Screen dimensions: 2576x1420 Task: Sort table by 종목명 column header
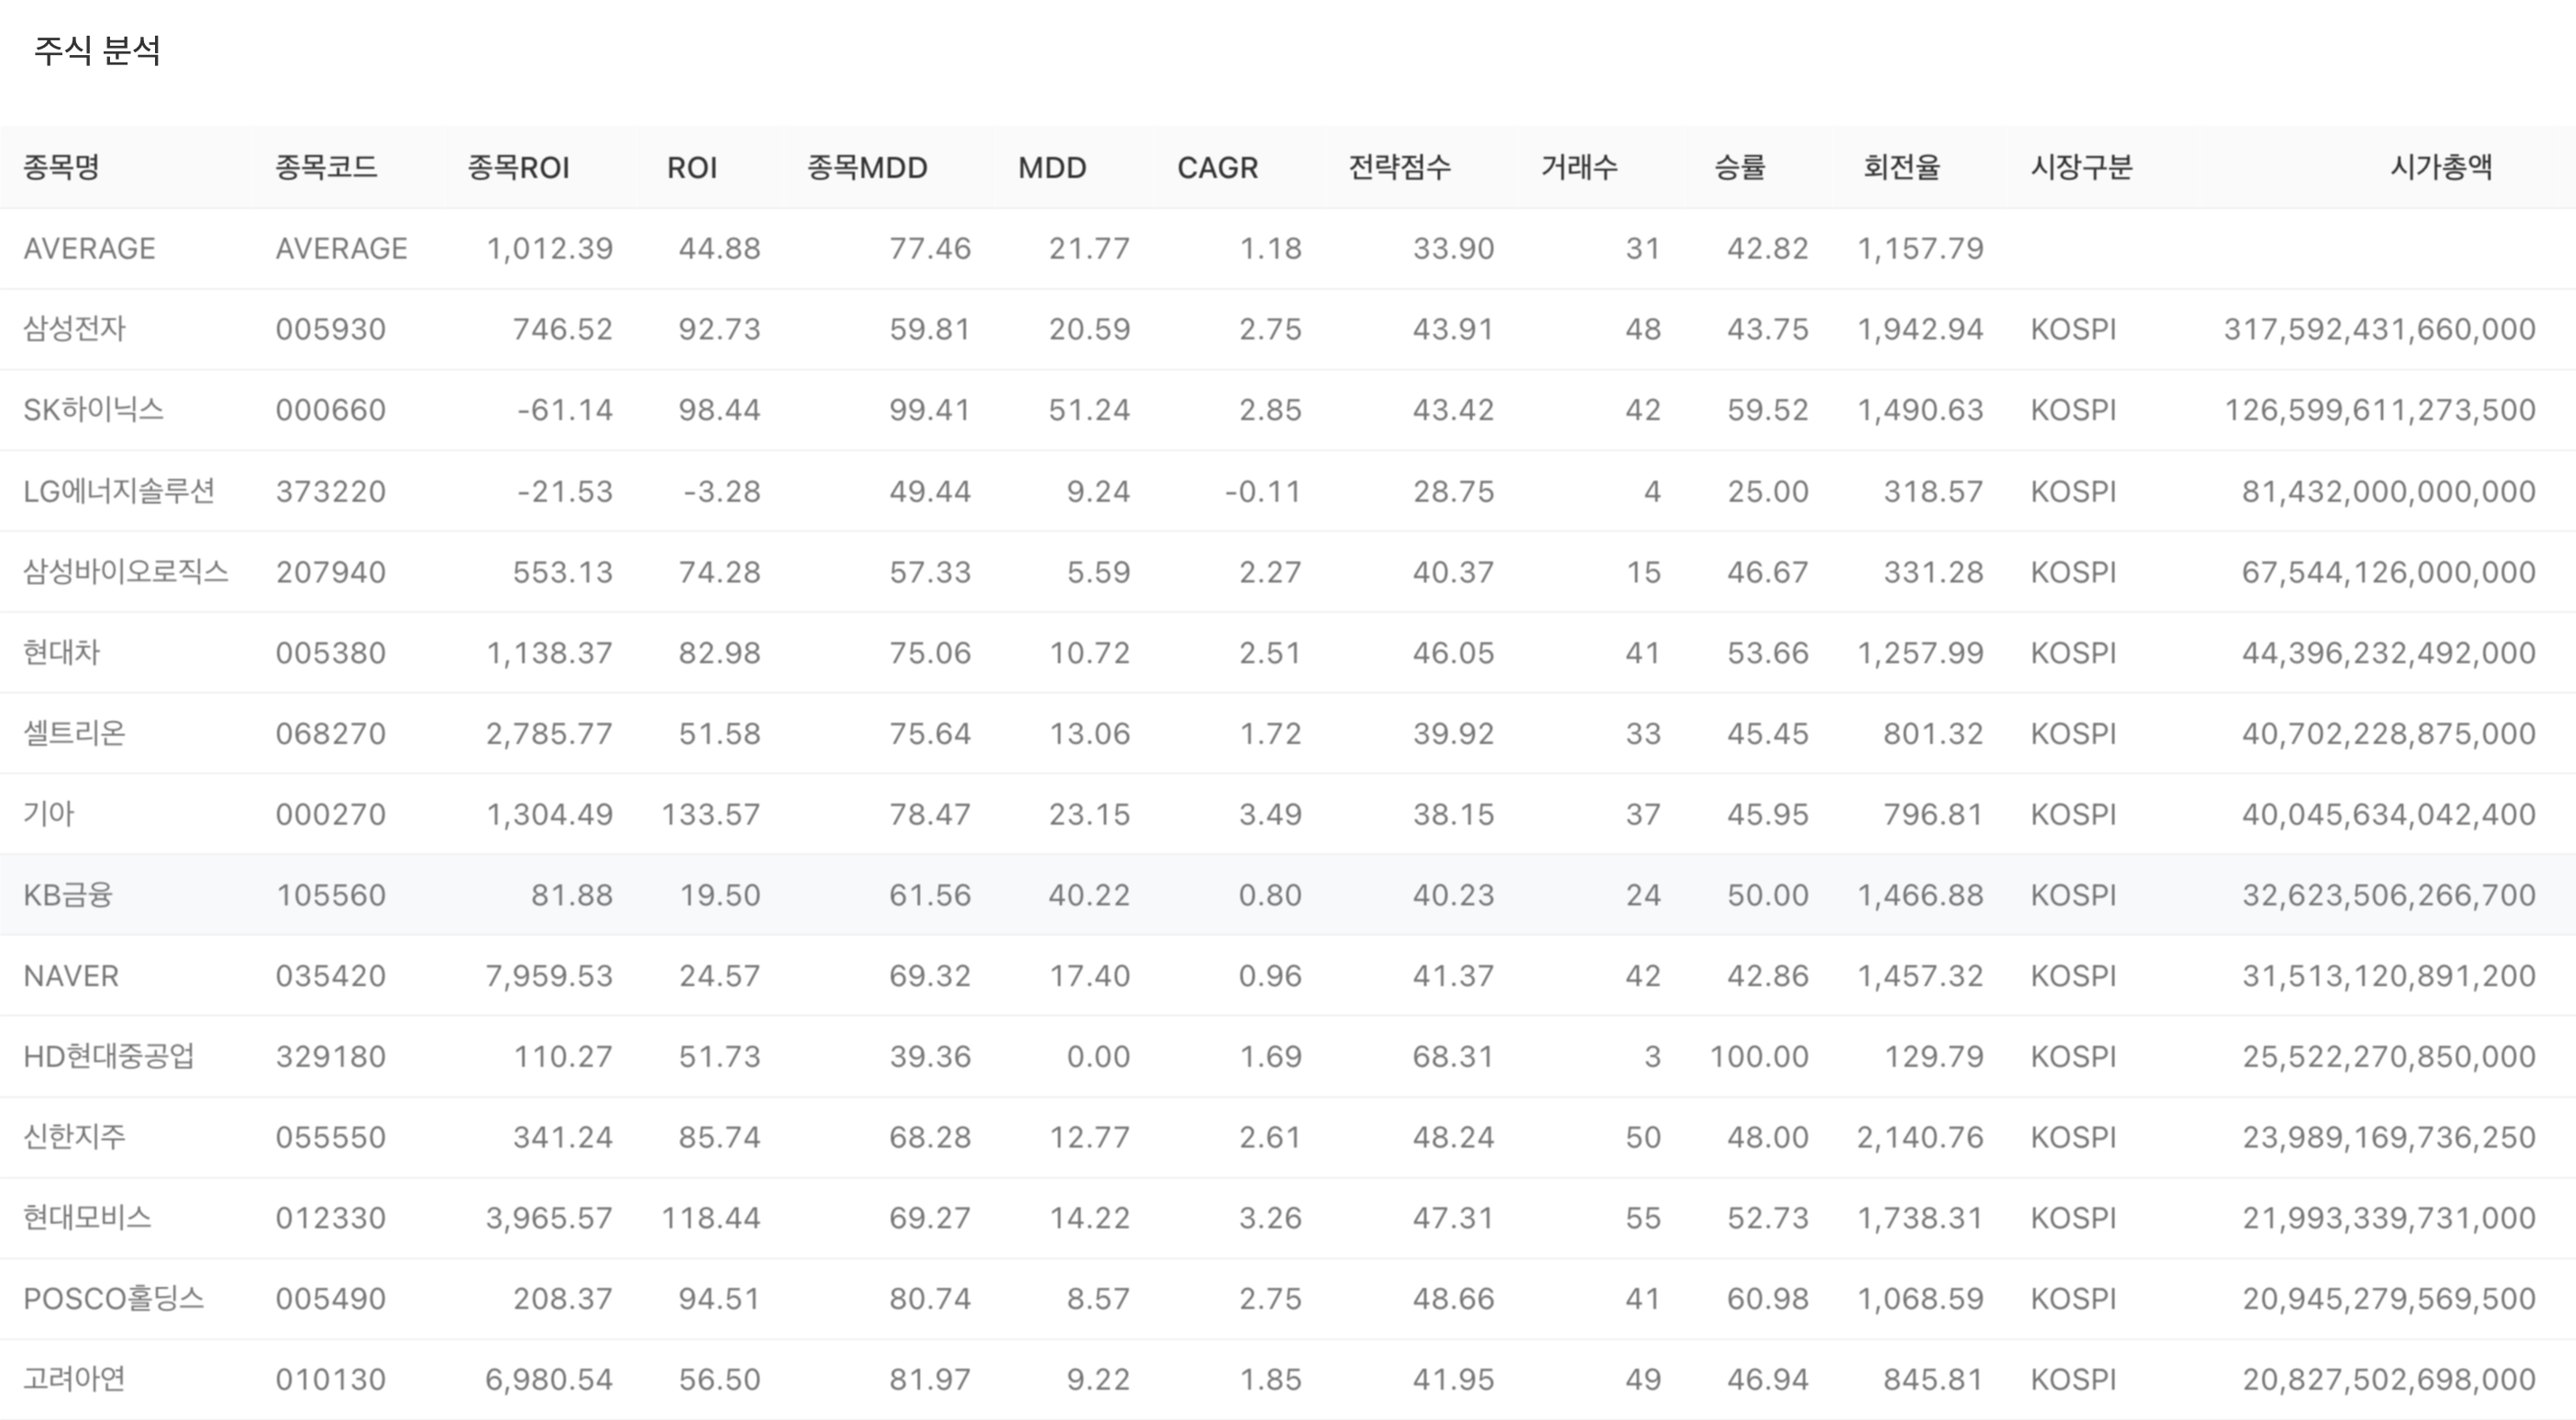tap(61, 167)
